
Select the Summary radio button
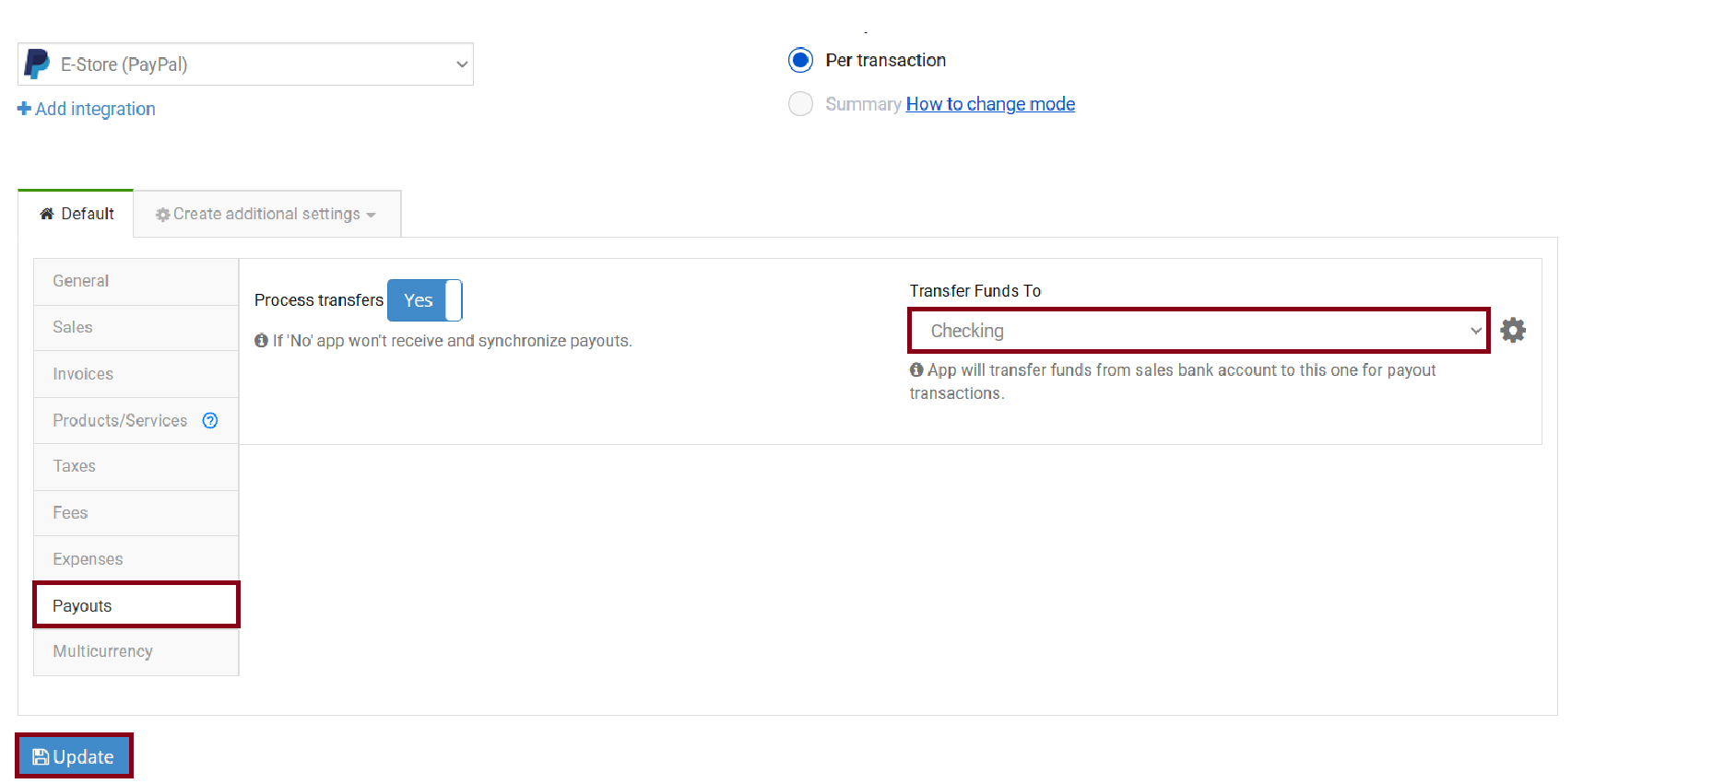800,103
